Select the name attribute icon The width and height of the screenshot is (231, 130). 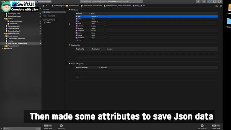77,33
